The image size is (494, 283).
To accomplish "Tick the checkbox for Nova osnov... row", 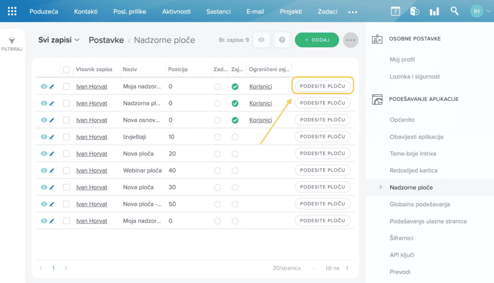I will click(x=66, y=120).
